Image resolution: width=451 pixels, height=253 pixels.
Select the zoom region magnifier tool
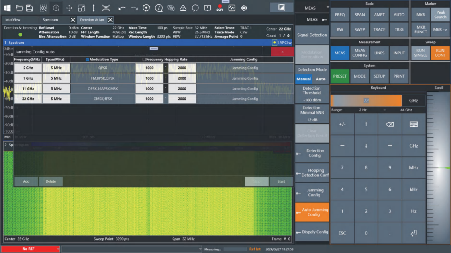pyautogui.click(x=43, y=8)
